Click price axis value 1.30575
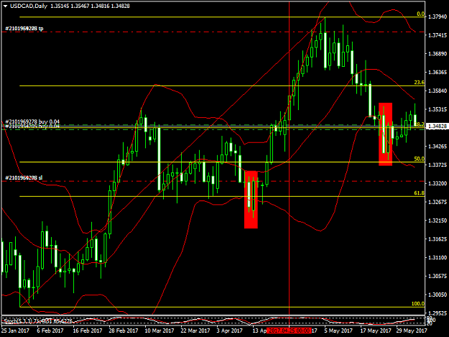The image size is (449, 337). pyautogui.click(x=438, y=277)
